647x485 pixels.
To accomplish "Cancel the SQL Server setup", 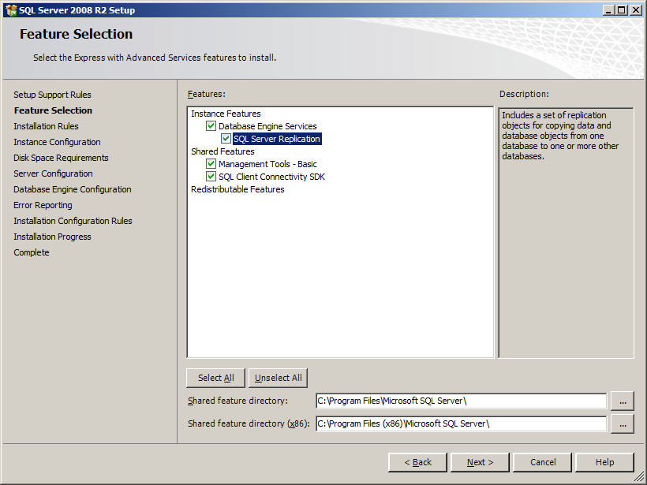I will [x=543, y=462].
